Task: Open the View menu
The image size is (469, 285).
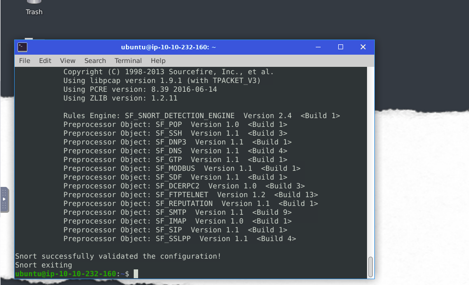Action: click(x=67, y=61)
